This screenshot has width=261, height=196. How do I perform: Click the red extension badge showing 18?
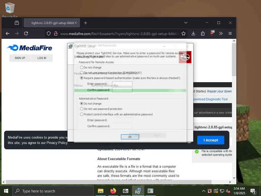212,33
